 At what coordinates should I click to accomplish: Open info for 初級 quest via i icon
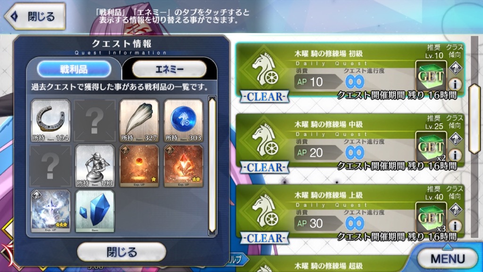click(455, 84)
